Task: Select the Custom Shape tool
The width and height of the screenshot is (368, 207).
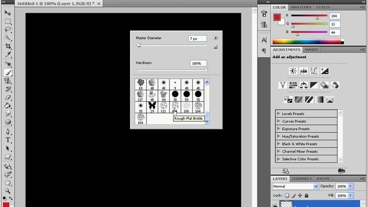Action: coord(7,156)
